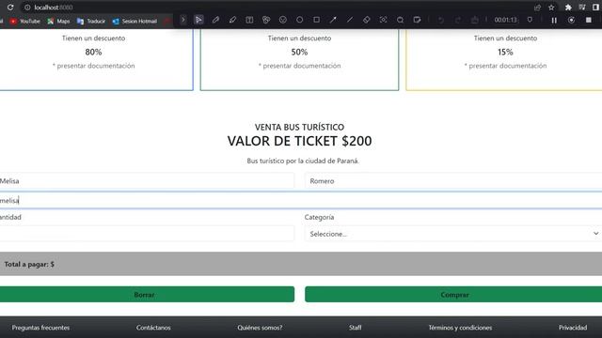The image size is (602, 338).
Task: Click the VENTA BUS TURÍSTICO subtitle
Action: pos(299,127)
